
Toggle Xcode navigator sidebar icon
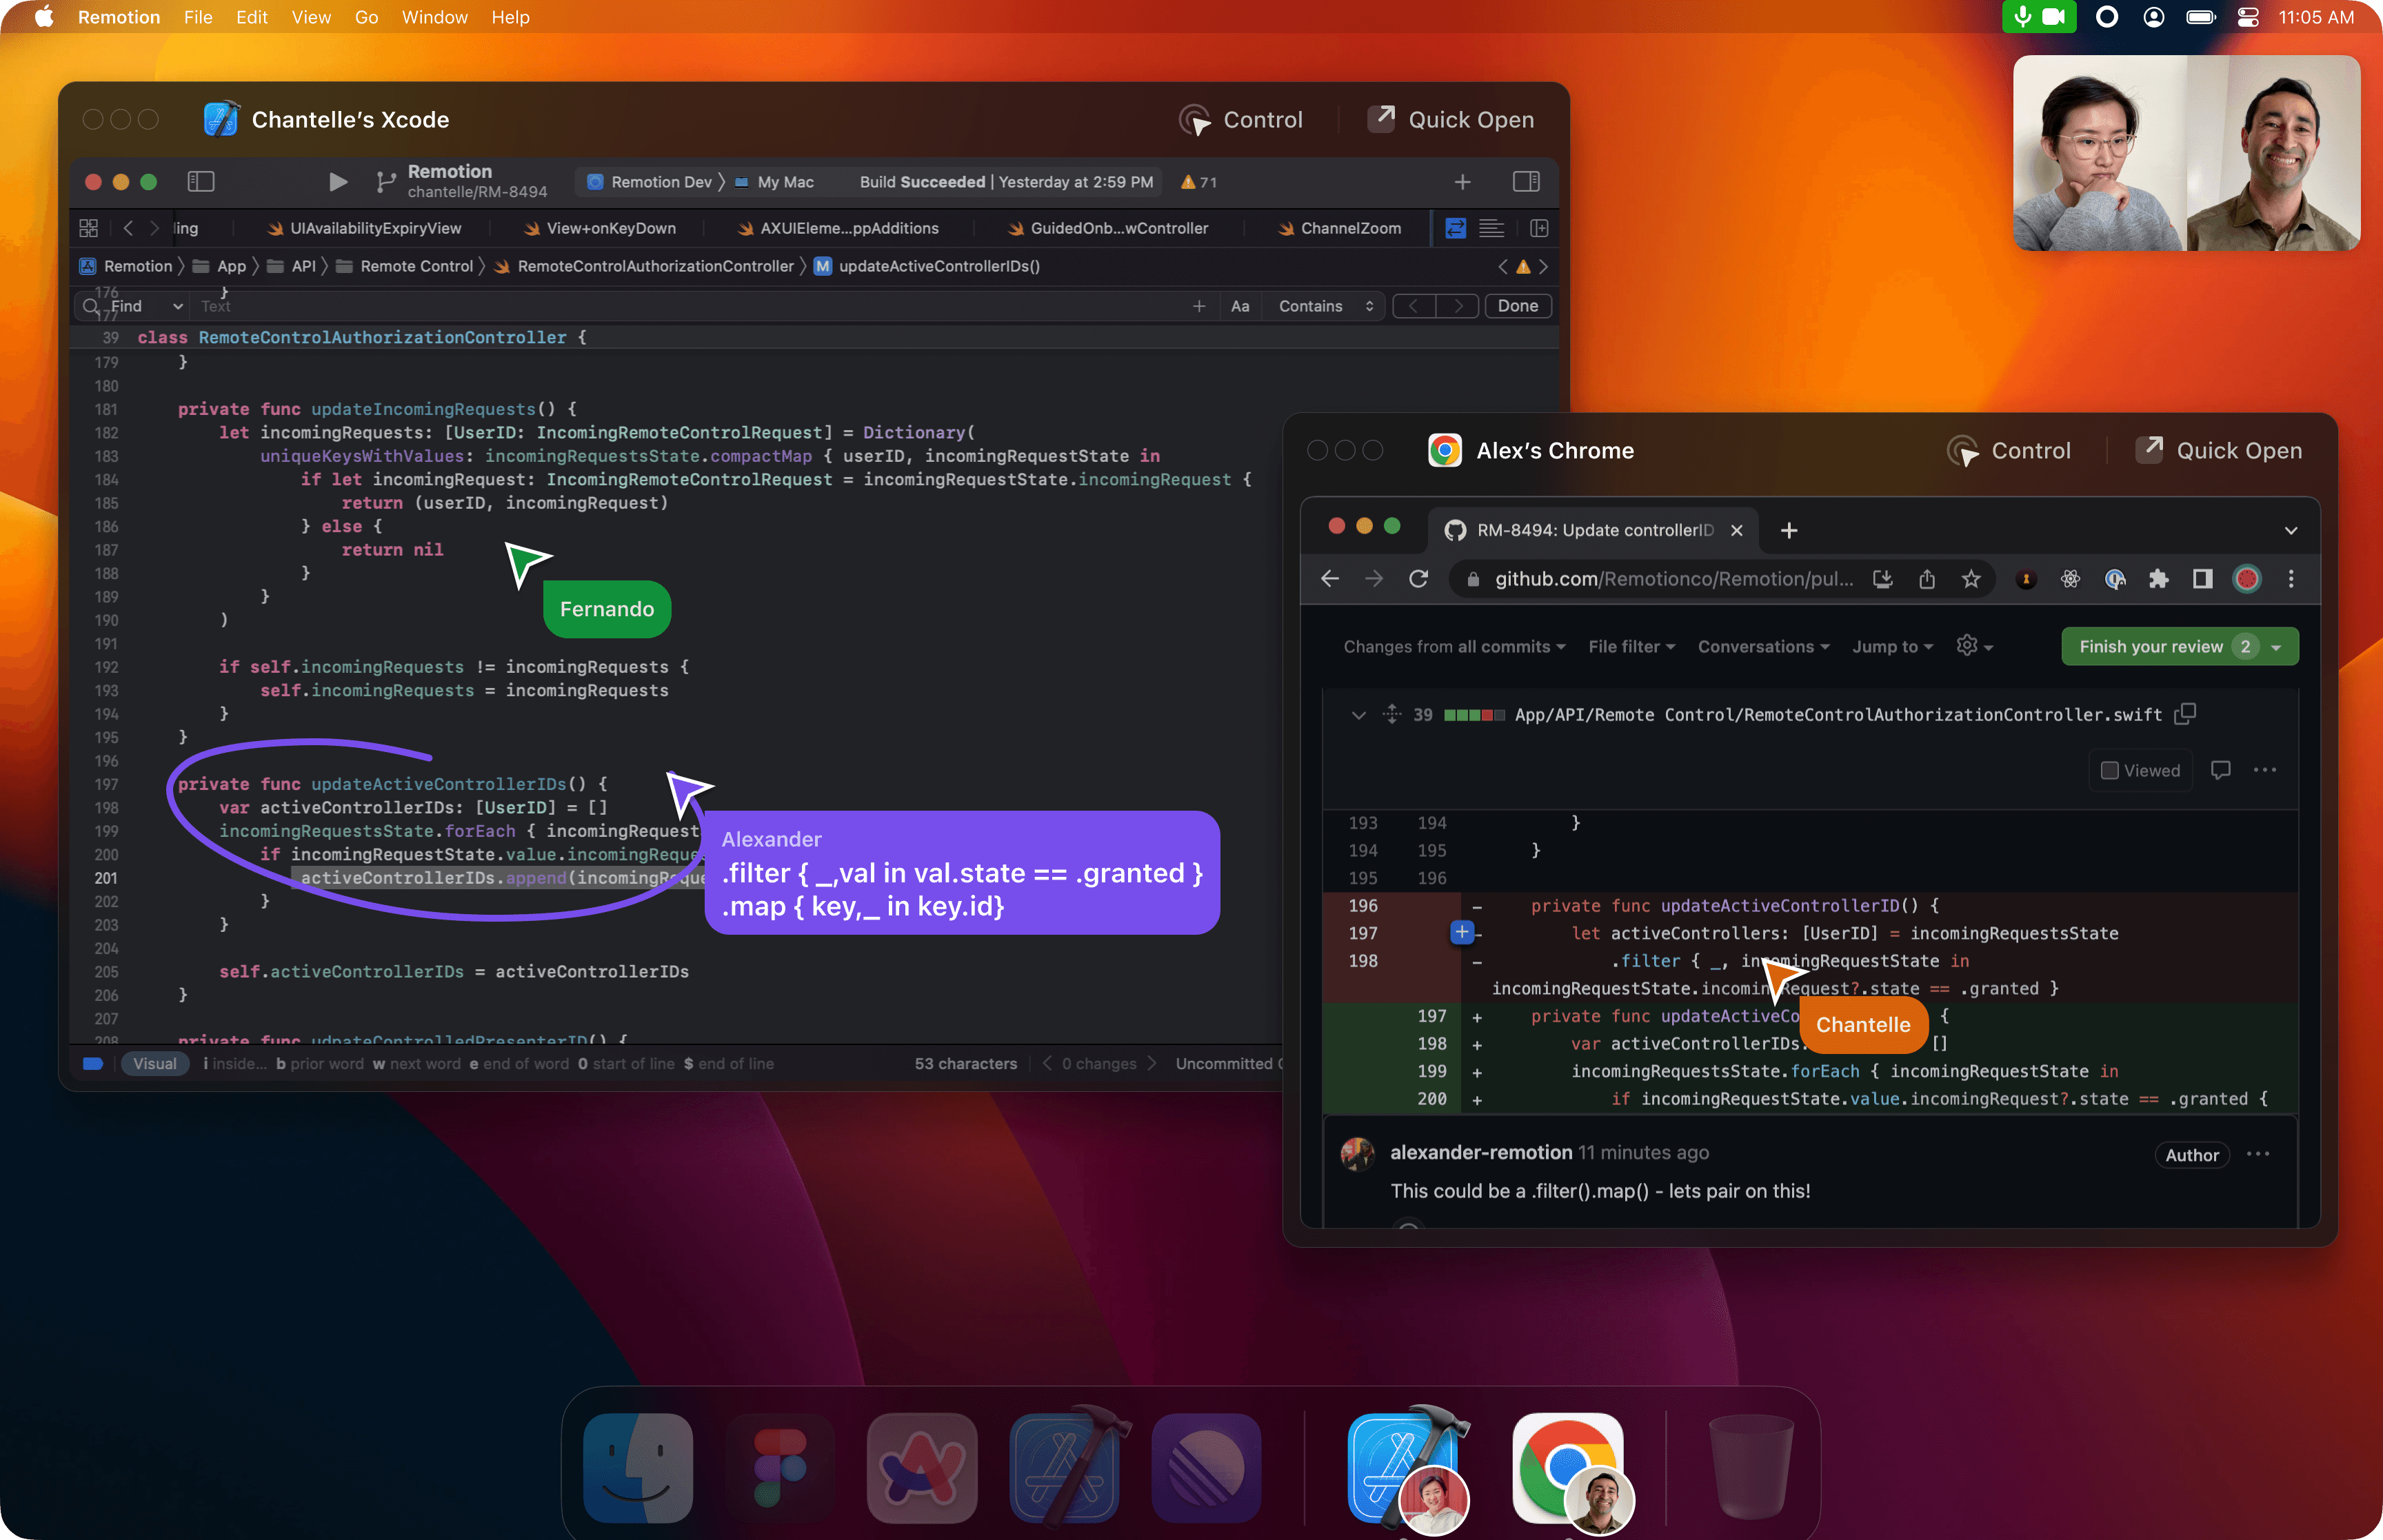pyautogui.click(x=201, y=181)
